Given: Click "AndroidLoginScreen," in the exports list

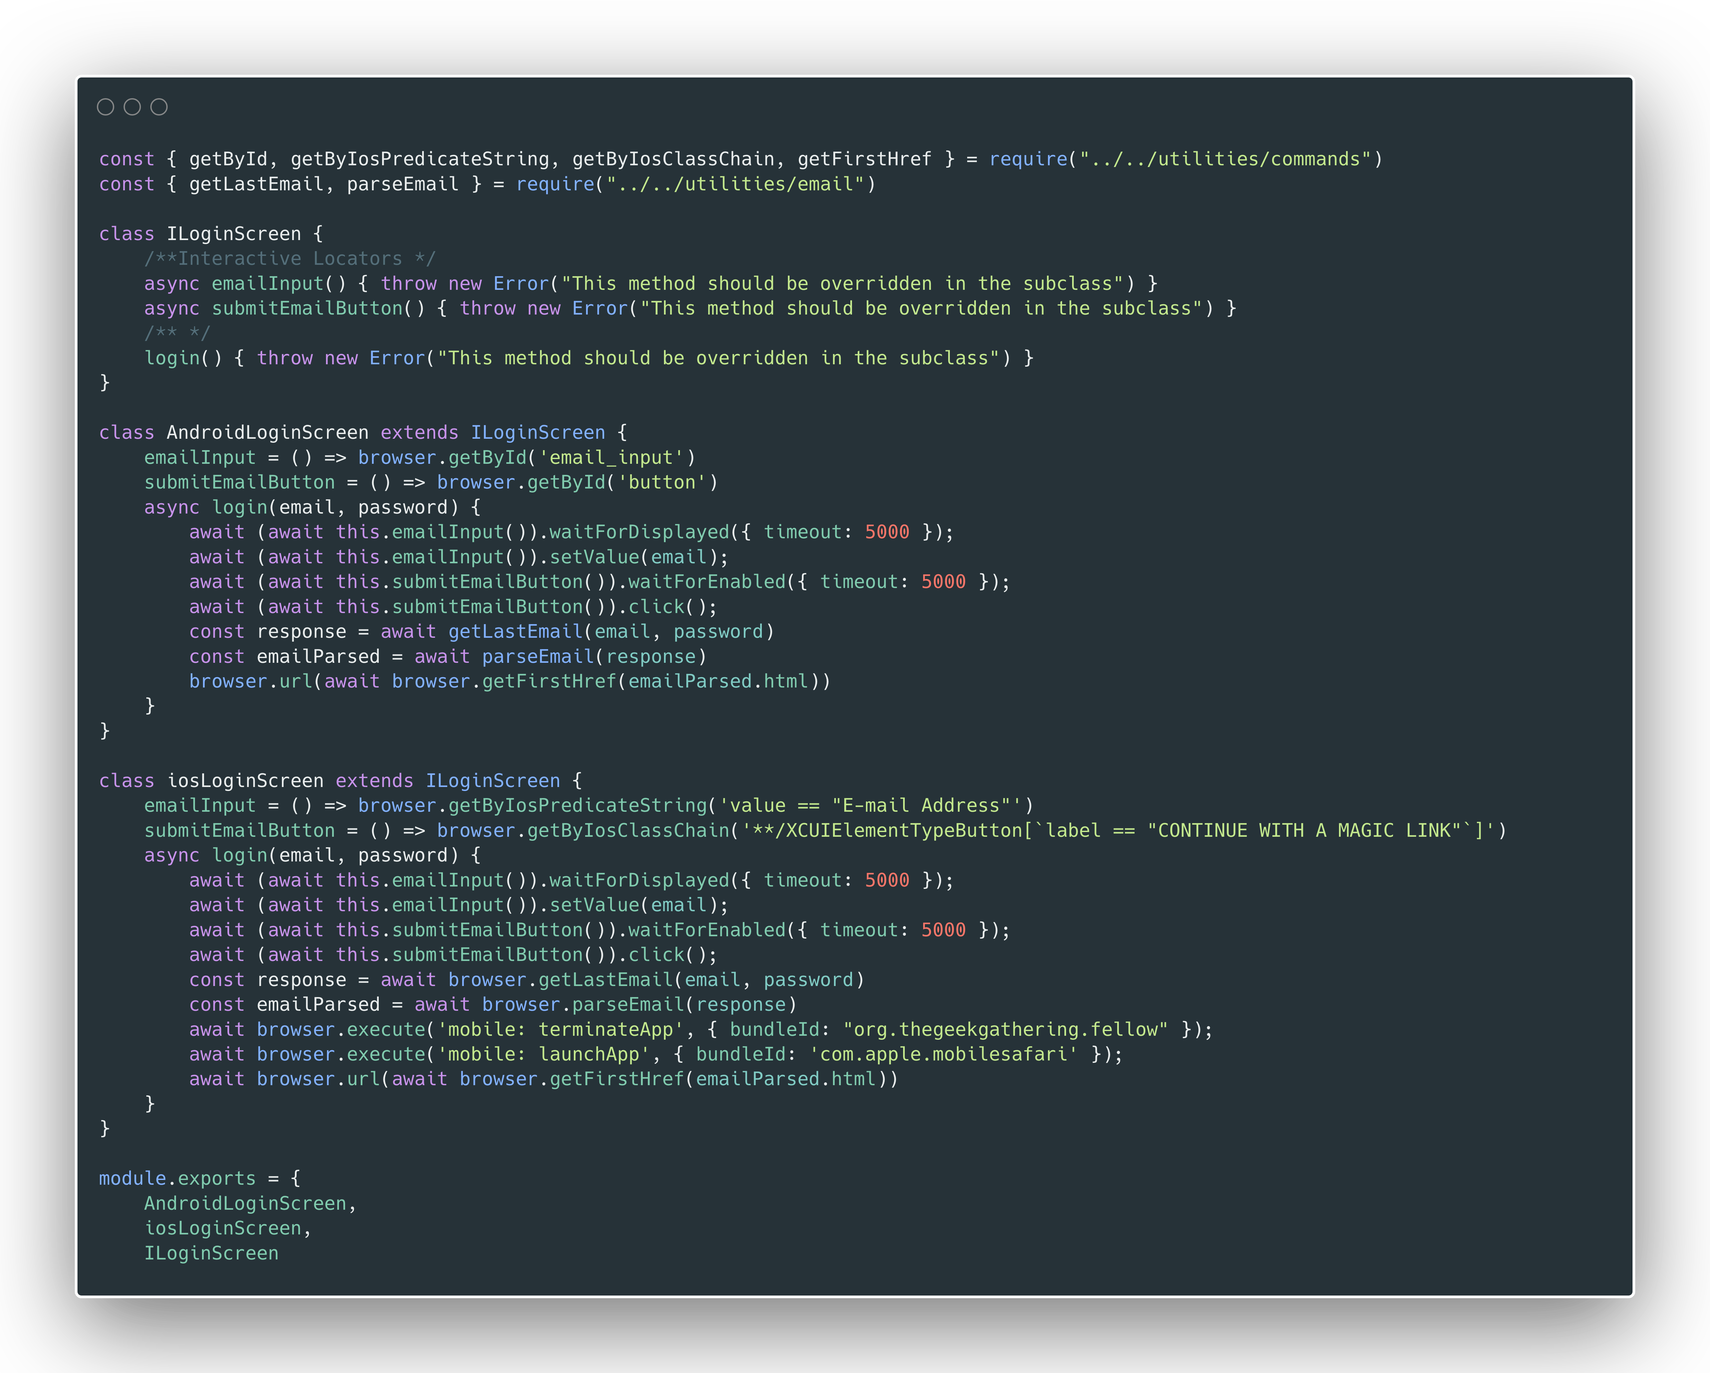Looking at the screenshot, I should 250,1203.
